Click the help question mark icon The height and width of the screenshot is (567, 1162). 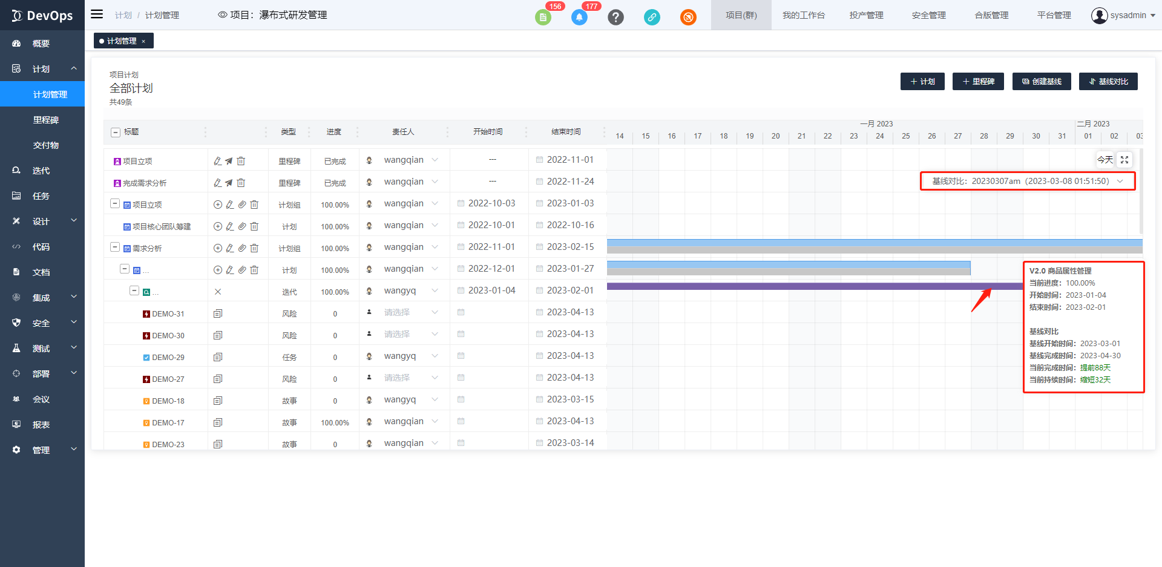615,17
